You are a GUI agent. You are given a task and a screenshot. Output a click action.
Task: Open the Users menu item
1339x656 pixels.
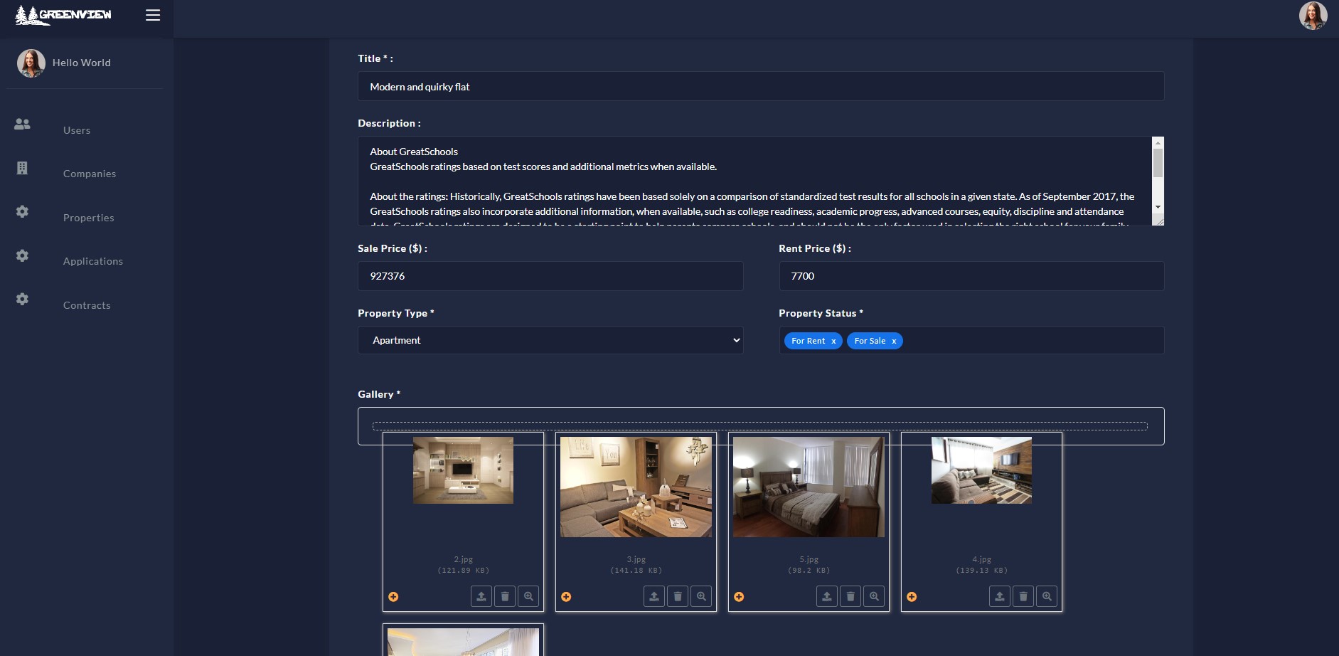(77, 130)
